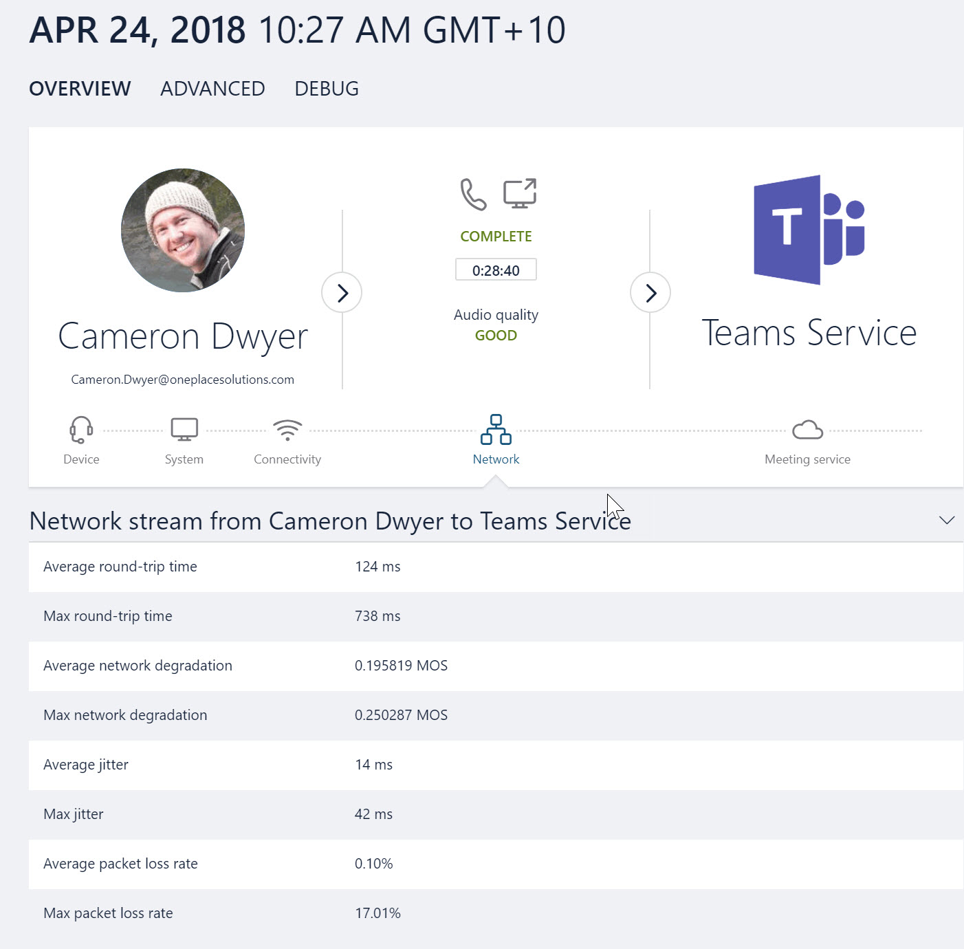
Task: Open the DEBUG tab
Action: (x=327, y=88)
